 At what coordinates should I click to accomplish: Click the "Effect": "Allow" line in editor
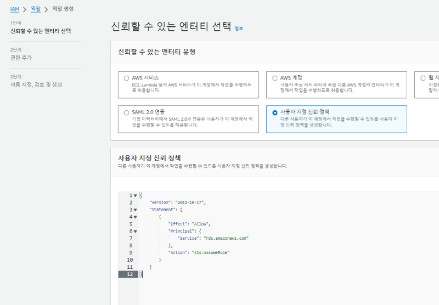click(189, 224)
